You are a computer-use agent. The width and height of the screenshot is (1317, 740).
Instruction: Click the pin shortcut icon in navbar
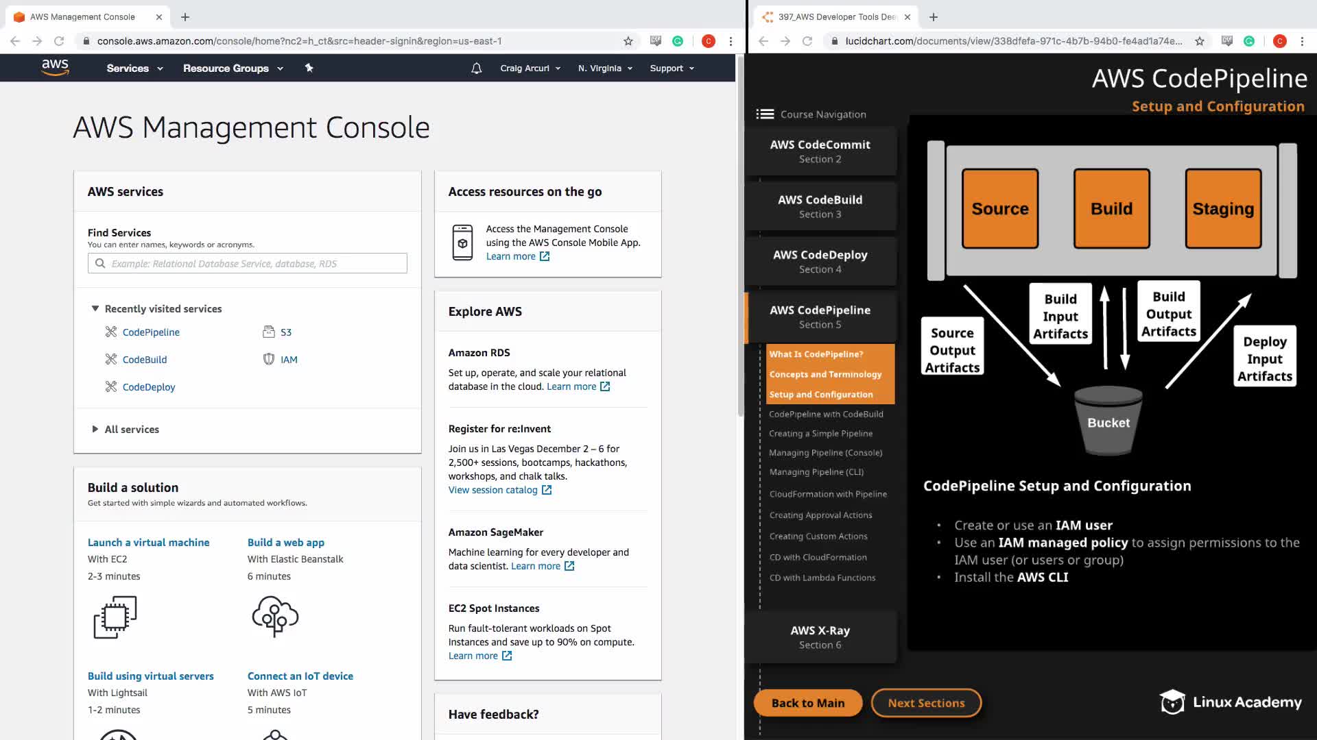click(x=309, y=68)
